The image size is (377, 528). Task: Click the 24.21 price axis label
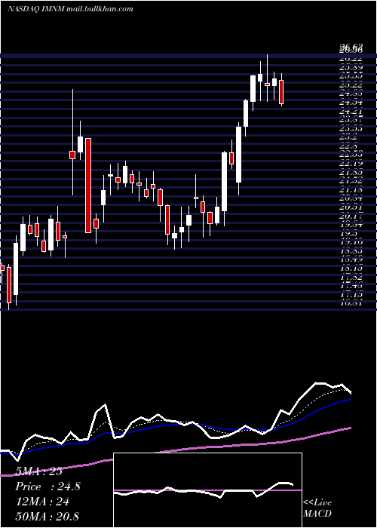351,112
